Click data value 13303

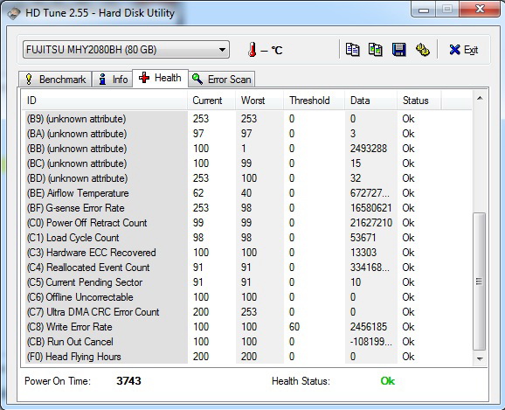[x=363, y=253]
